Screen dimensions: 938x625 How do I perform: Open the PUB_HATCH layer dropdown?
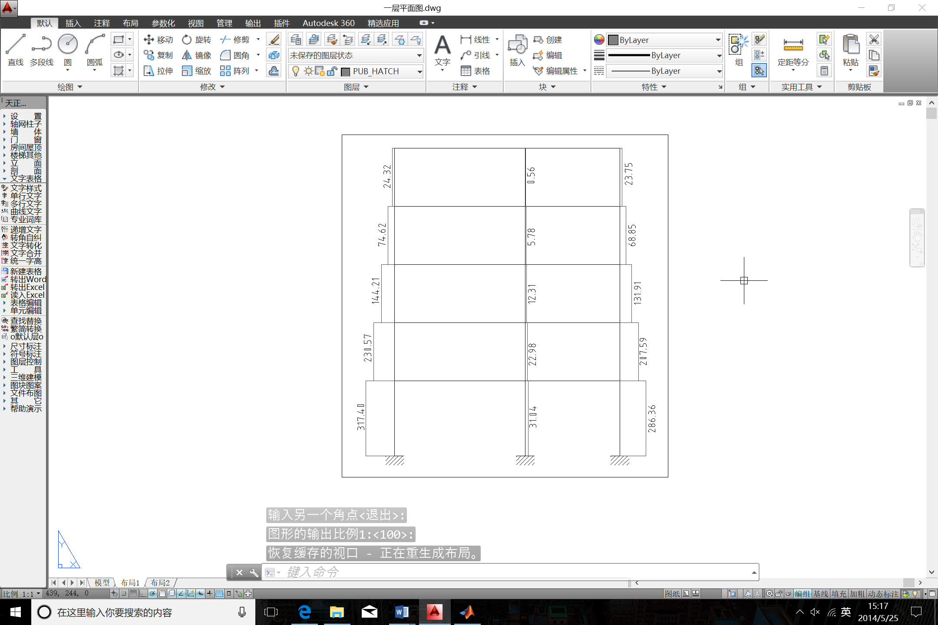(x=419, y=71)
